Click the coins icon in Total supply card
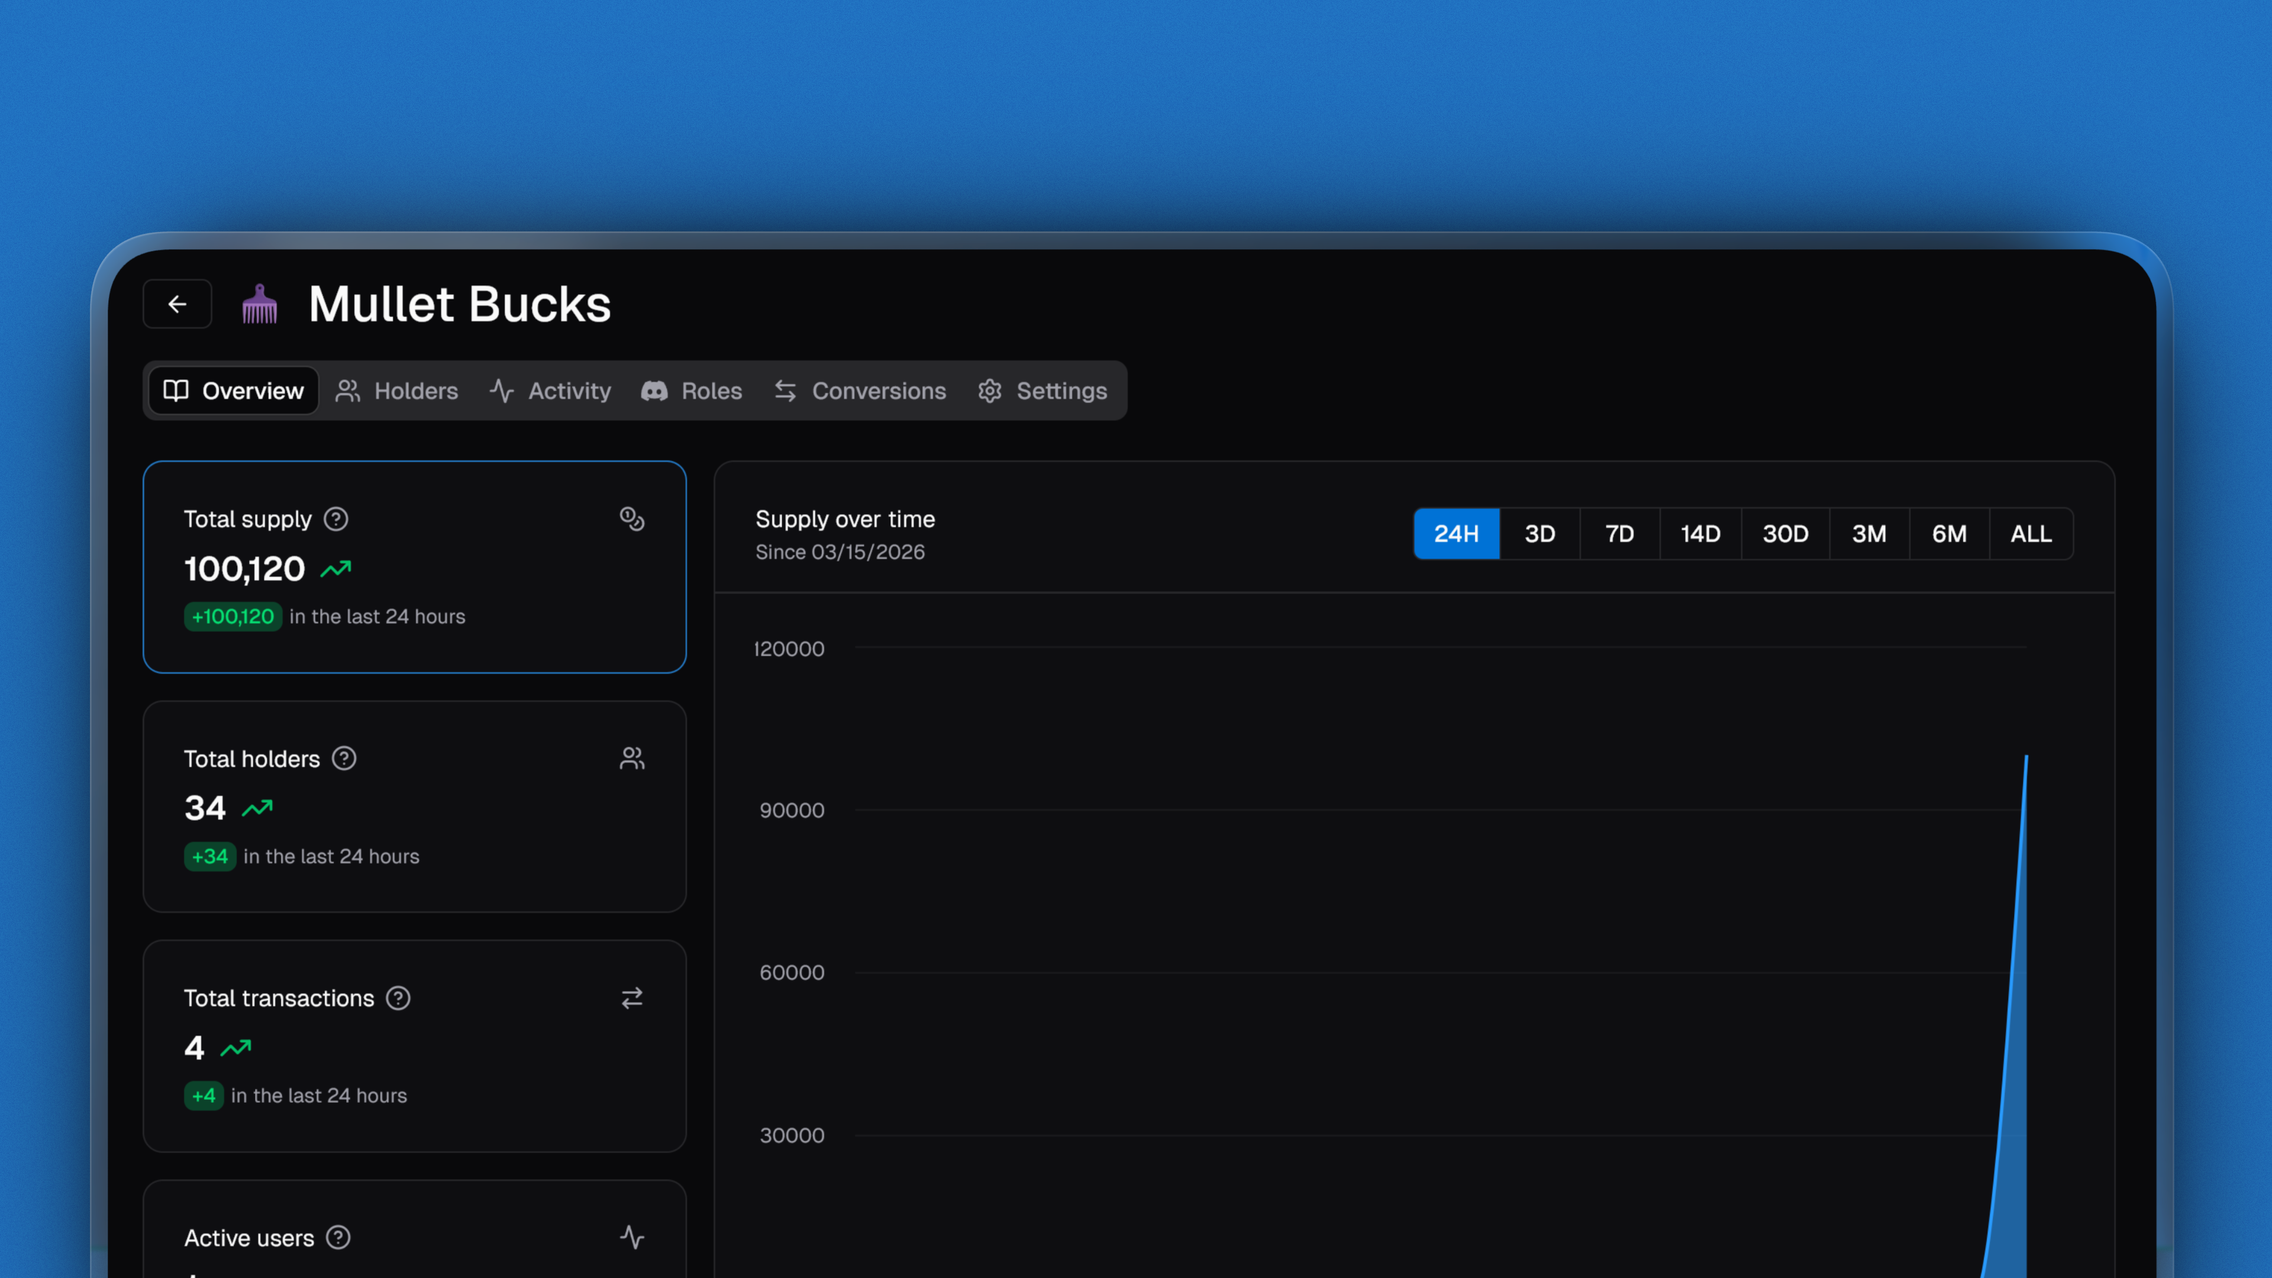 click(631, 519)
